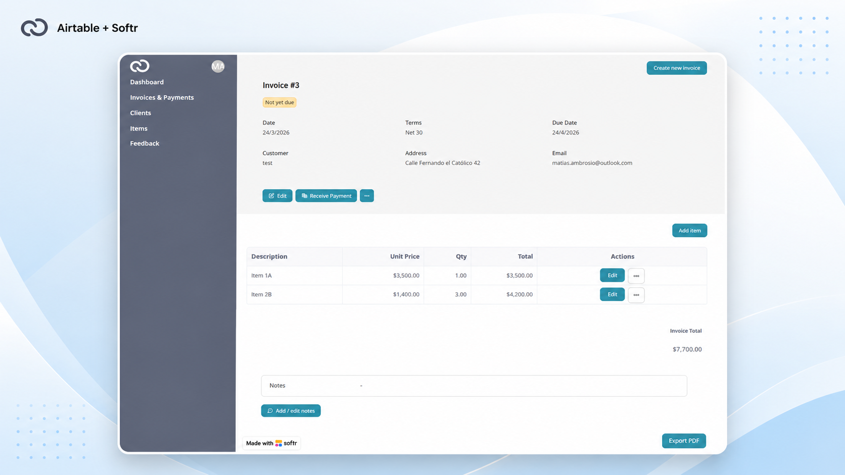The width and height of the screenshot is (845, 475).
Task: Edit the invoice details
Action: [x=277, y=196]
